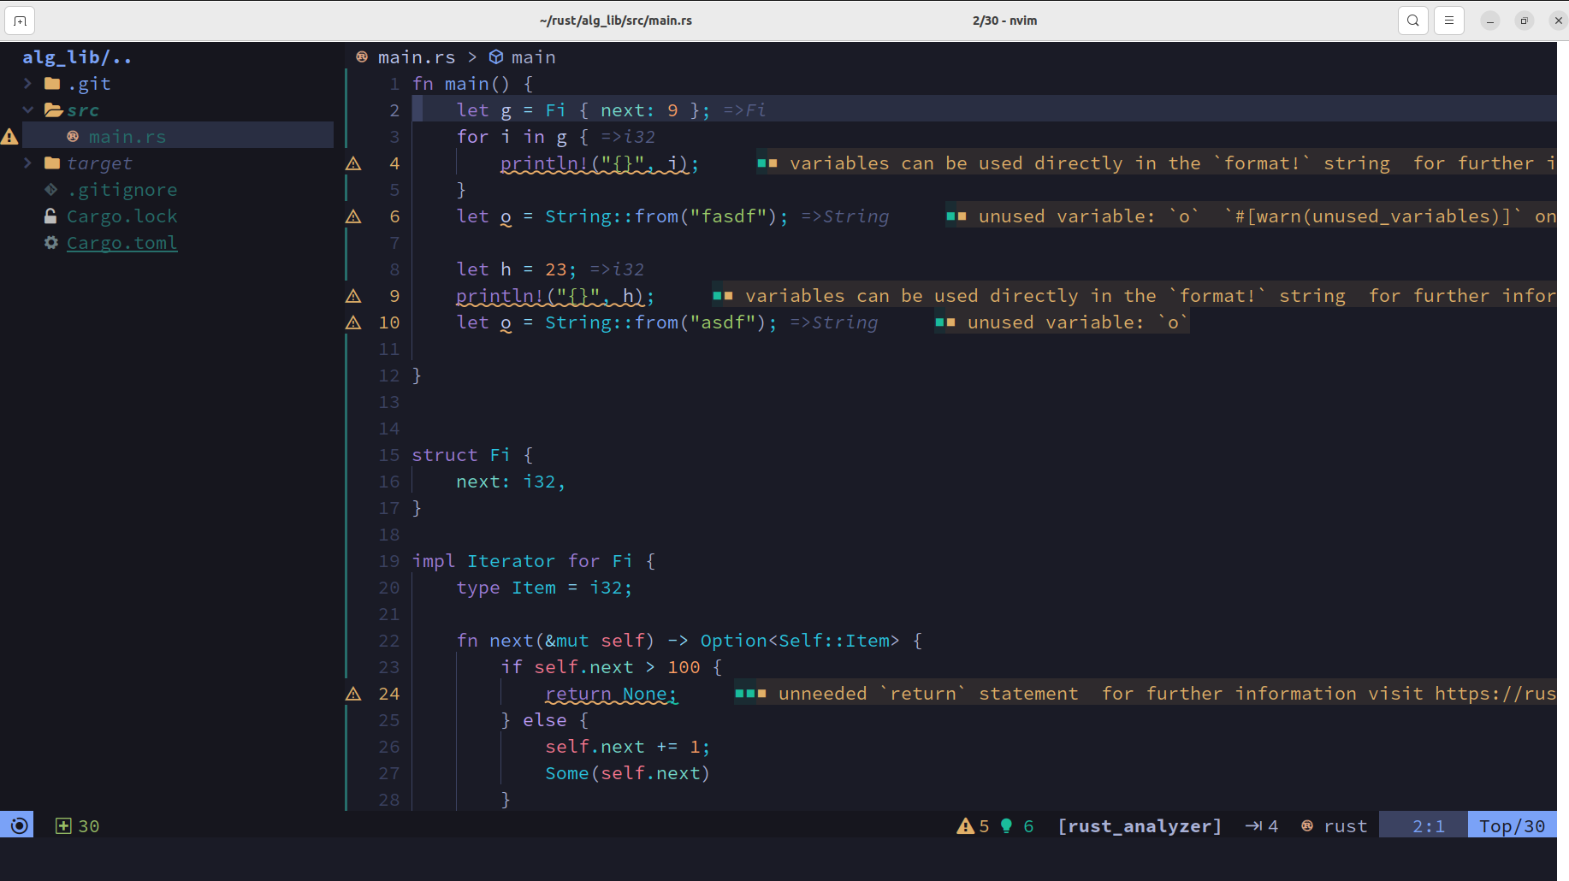This screenshot has height=881, width=1569.
Task: Select the target folder name
Action: point(99,163)
